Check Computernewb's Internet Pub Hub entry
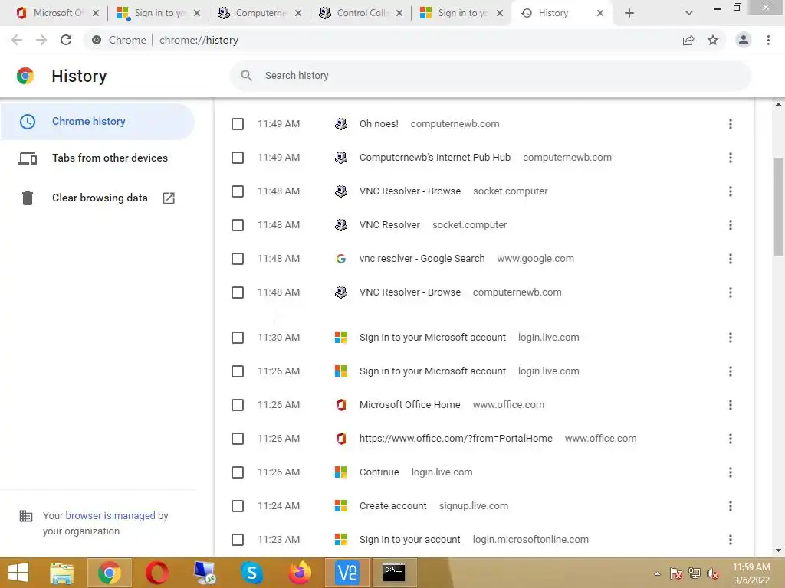785x588 pixels. coord(238,158)
